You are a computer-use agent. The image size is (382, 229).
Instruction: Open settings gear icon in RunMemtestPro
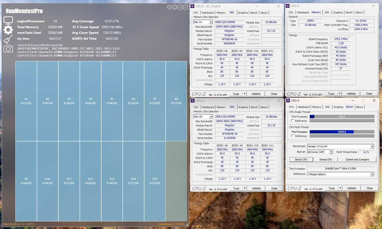click(x=8, y=30)
